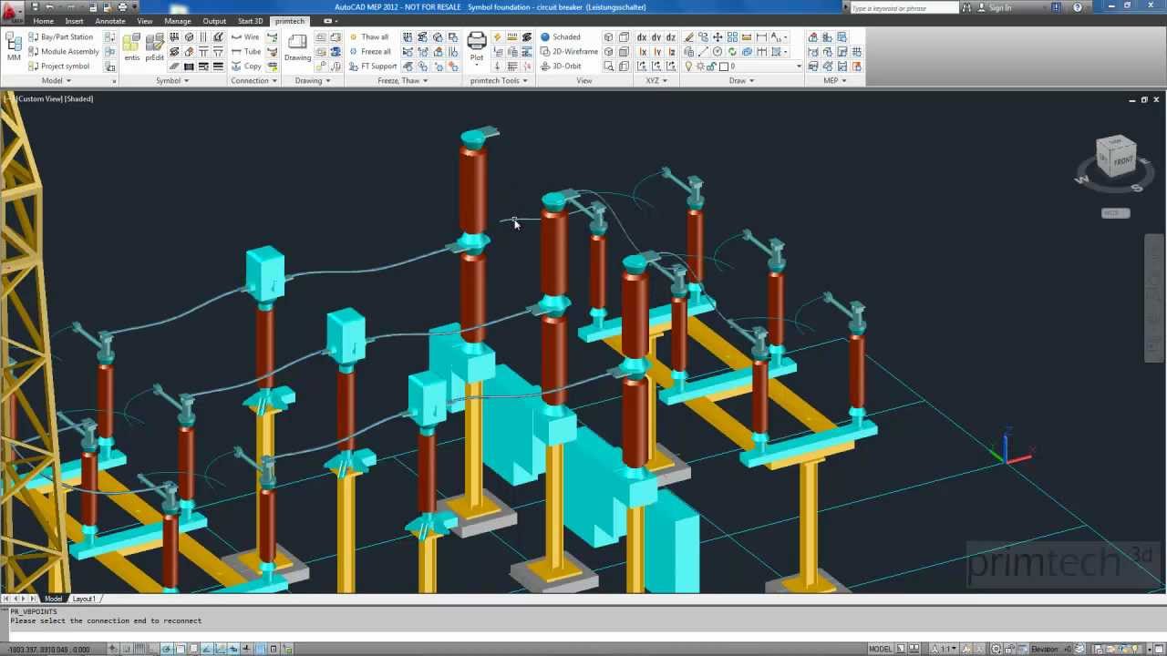Select the Wire tool

pos(252,36)
